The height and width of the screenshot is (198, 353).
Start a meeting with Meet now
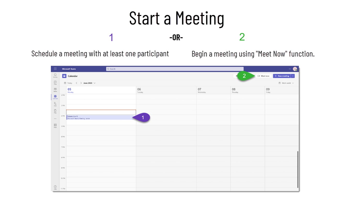263,76
